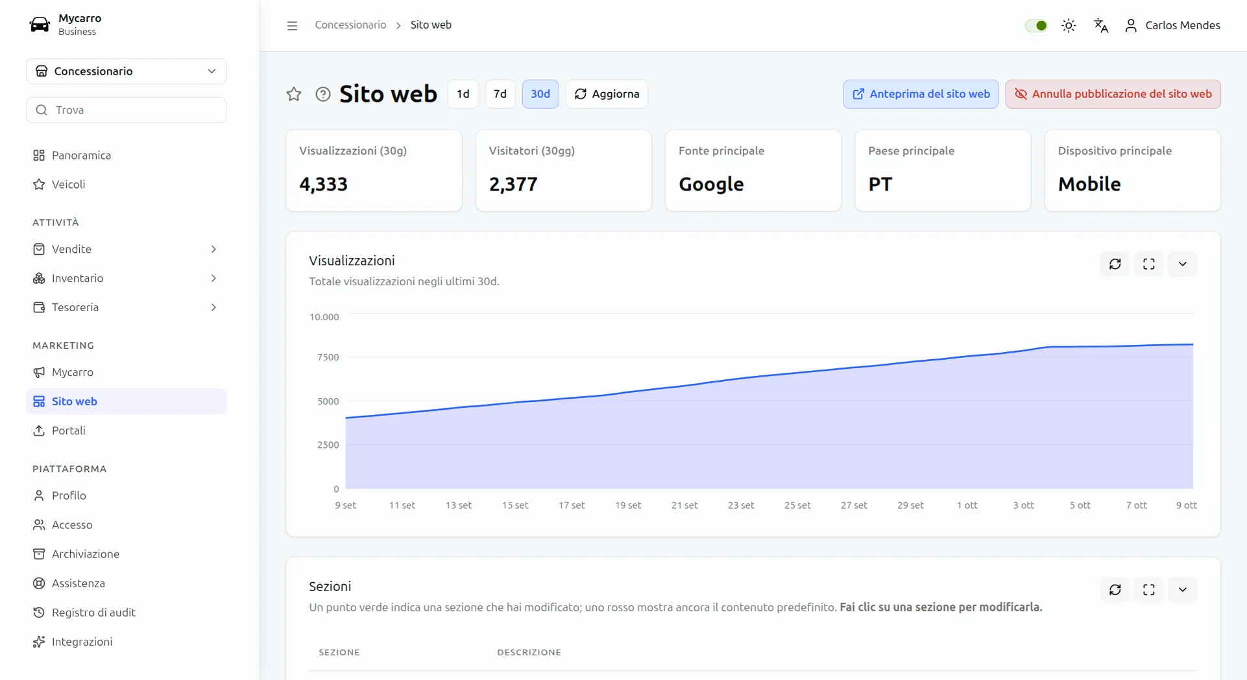Focus the Trova search field
This screenshot has width=1247, height=680.
127,110
